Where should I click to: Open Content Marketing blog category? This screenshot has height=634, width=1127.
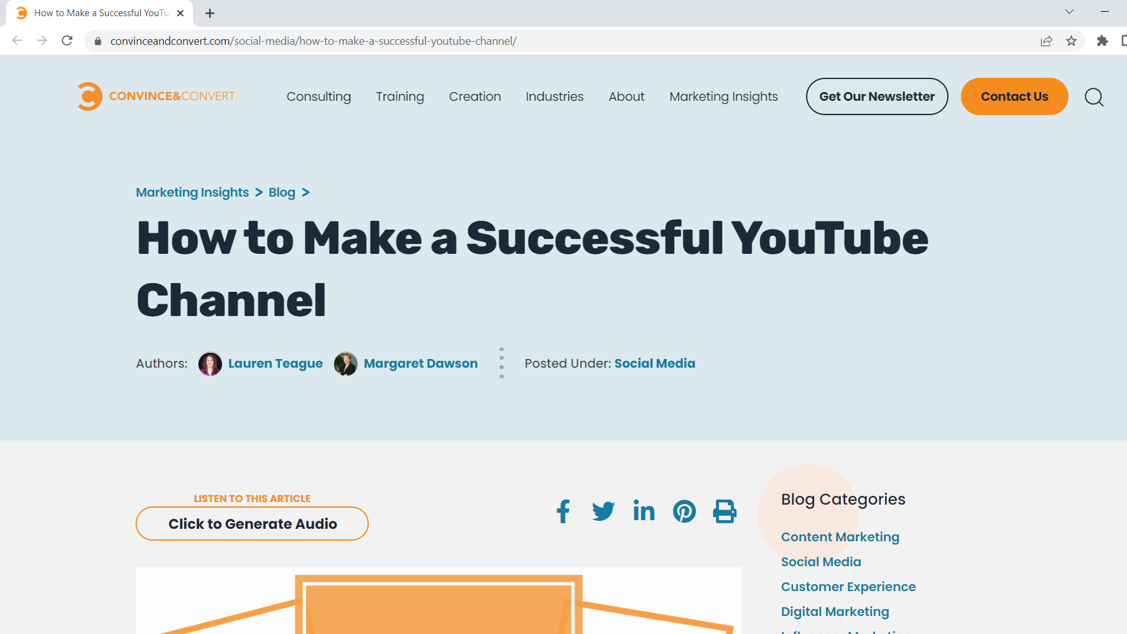point(840,537)
